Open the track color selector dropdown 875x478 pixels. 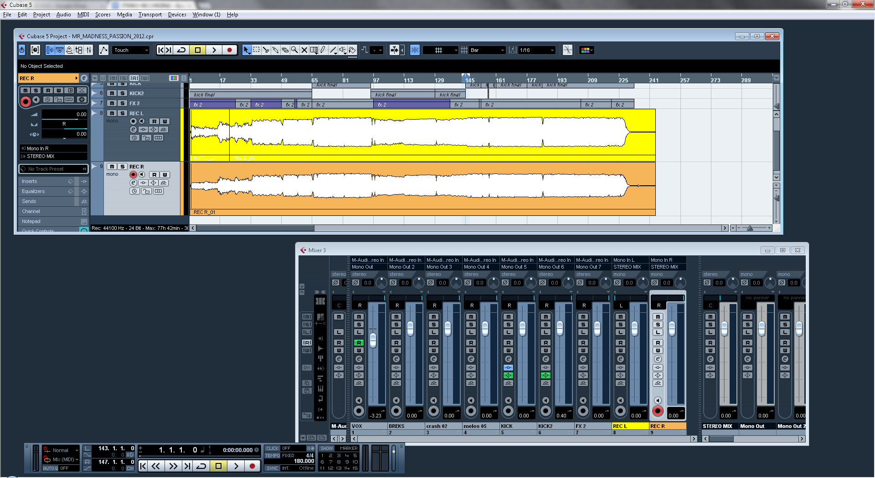587,50
